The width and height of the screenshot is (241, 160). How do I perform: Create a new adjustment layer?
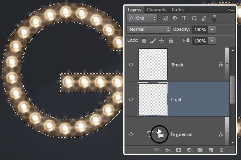(x=189, y=150)
